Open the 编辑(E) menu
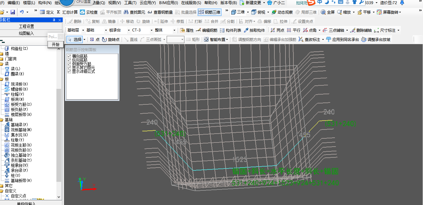The height and width of the screenshot is (205, 423). point(13,3)
